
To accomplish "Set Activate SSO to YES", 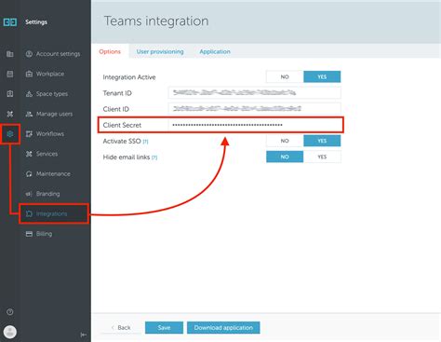I will [322, 141].
